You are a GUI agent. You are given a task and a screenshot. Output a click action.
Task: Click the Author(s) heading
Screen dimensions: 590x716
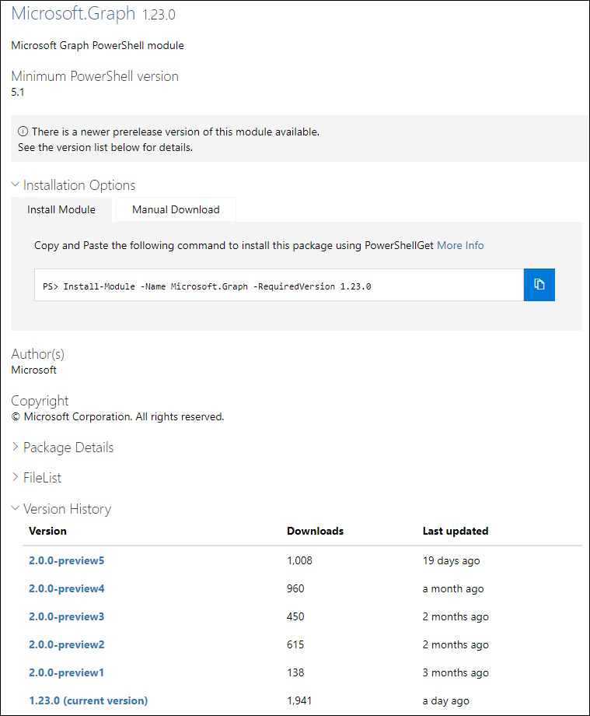pyautogui.click(x=38, y=354)
